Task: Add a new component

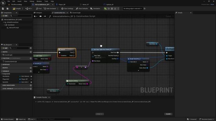Action: coord(5,16)
